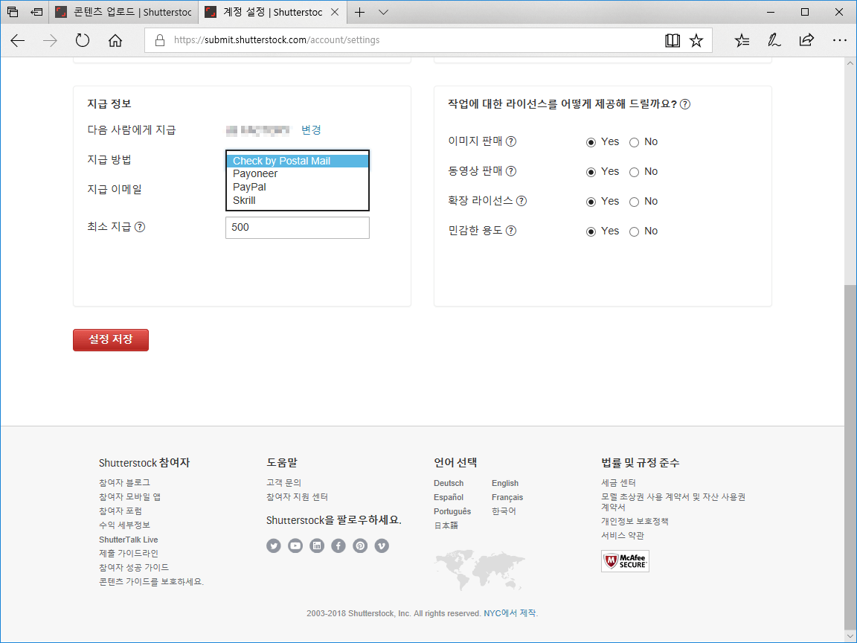Screen dimensions: 857x643
Task: Open the browser more options menu
Action: tap(839, 40)
